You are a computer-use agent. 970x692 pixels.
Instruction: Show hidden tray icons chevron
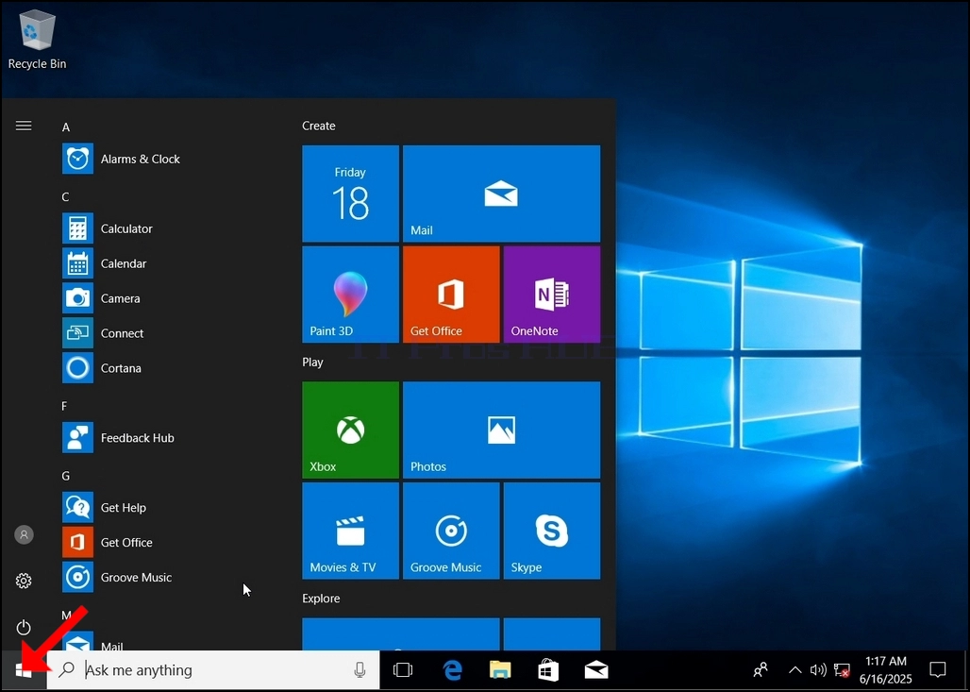point(794,670)
